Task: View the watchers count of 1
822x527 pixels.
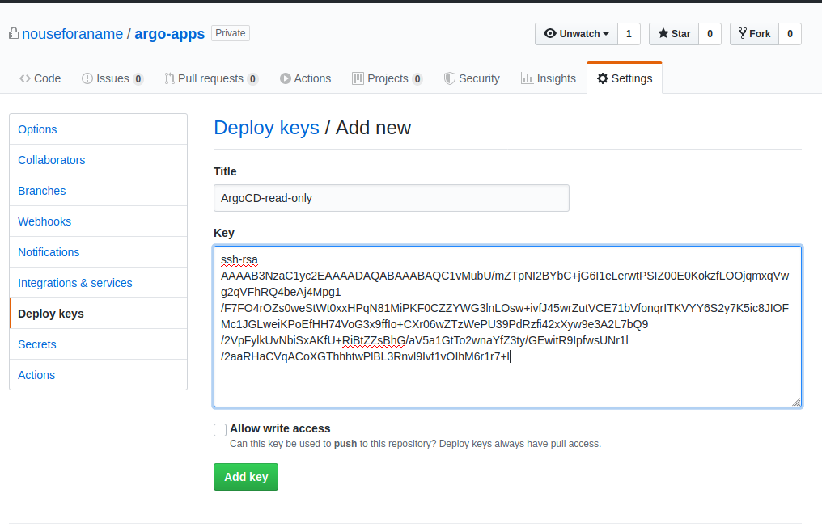Action: (x=629, y=34)
